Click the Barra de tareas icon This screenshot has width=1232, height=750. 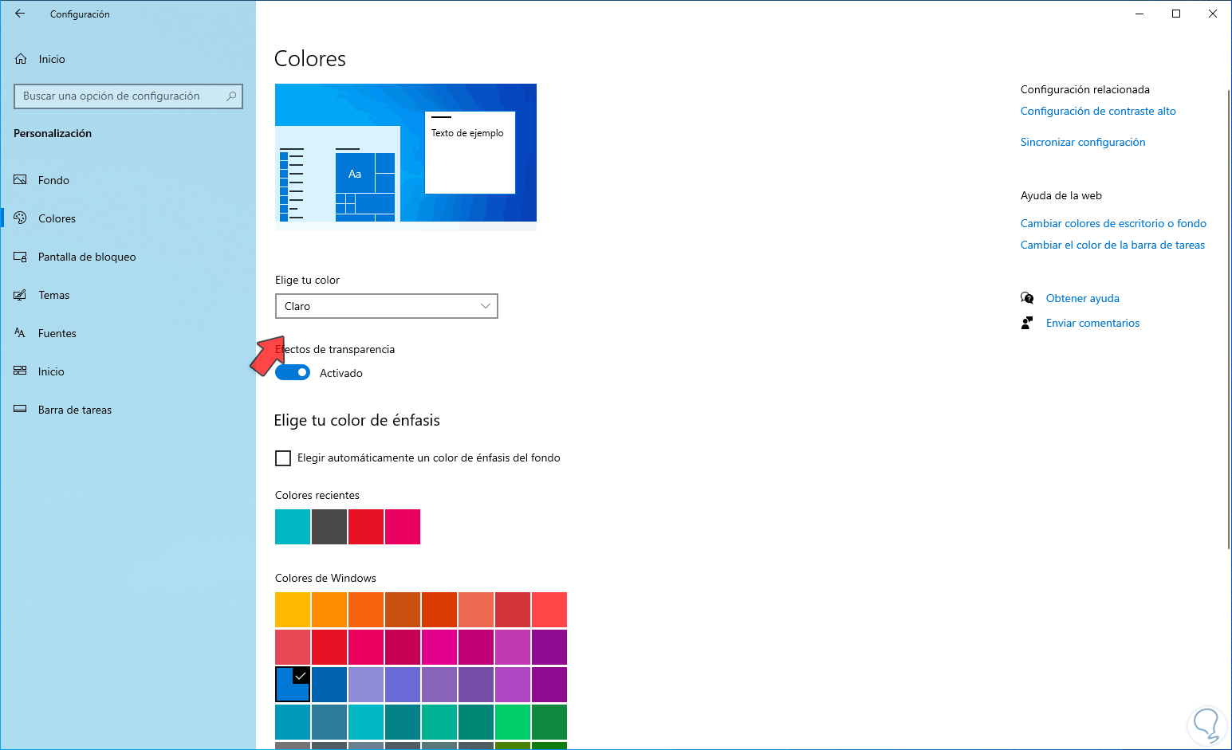click(21, 410)
